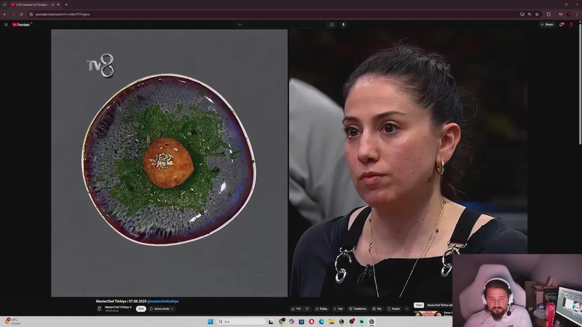Click the Katıl join button
582x327 pixels.
click(x=141, y=309)
